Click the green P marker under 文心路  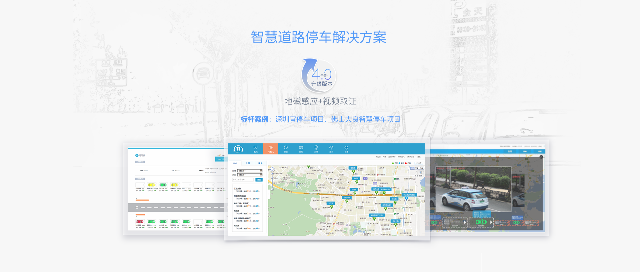(395, 202)
